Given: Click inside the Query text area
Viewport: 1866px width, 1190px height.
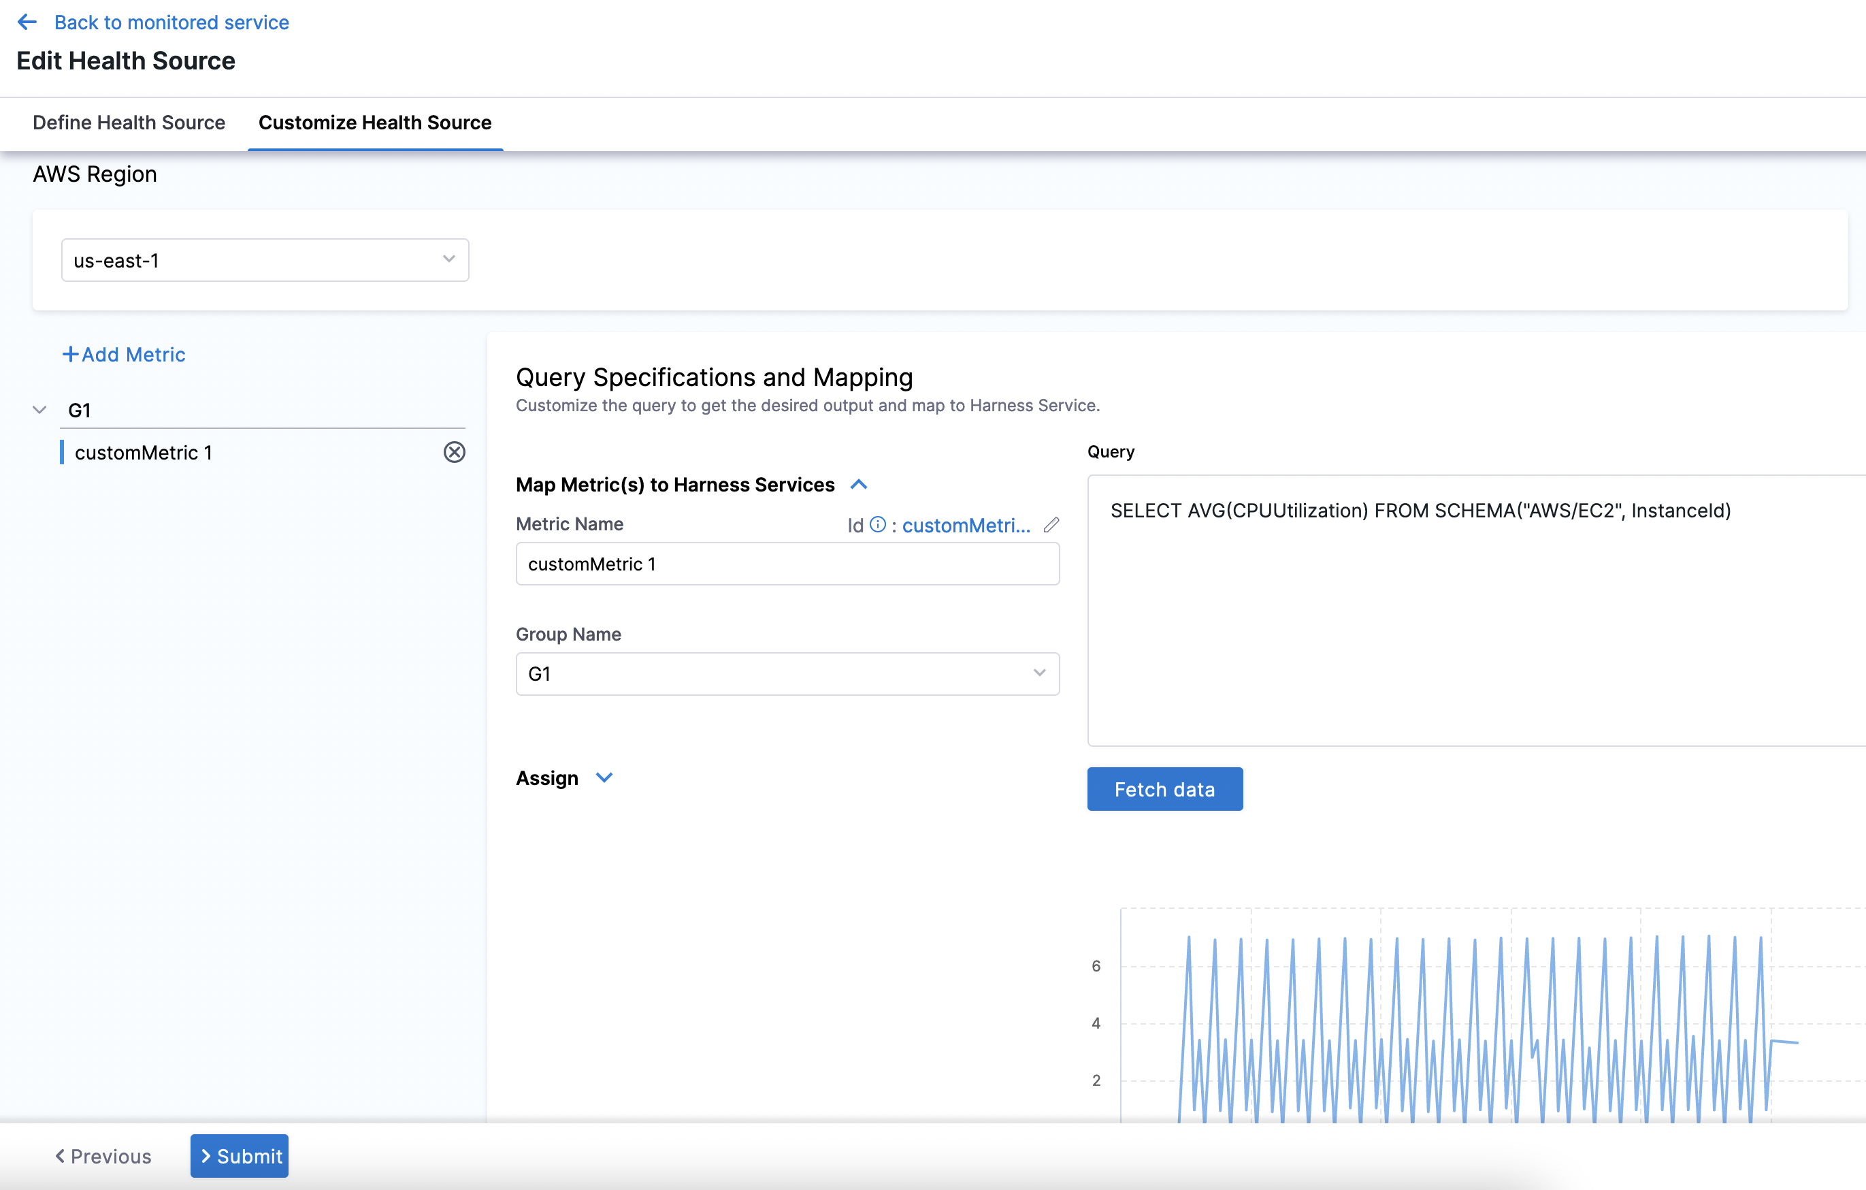Looking at the screenshot, I should pos(1473,620).
